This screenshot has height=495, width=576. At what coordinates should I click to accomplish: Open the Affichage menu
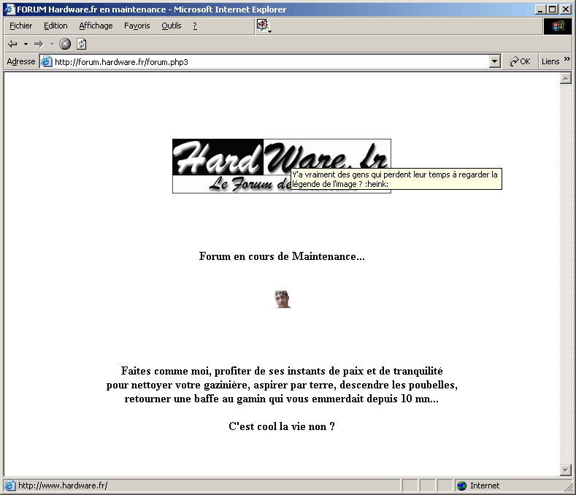coord(96,26)
